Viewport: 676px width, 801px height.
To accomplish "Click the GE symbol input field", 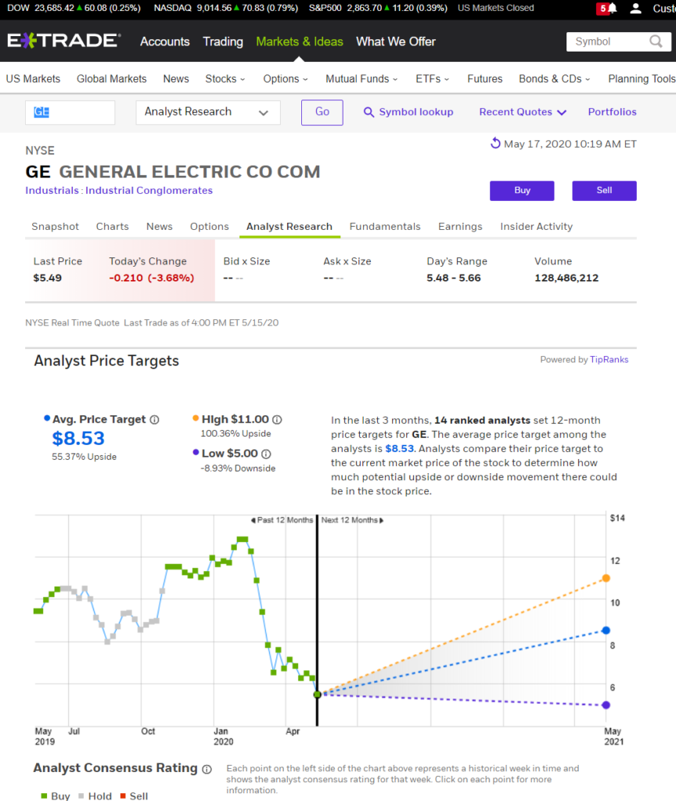I will click(x=70, y=113).
